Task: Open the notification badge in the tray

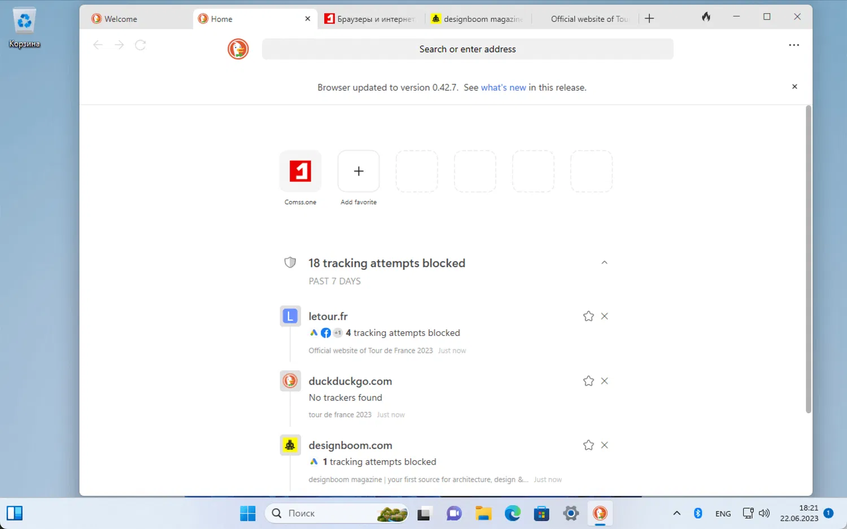Action: pos(828,513)
